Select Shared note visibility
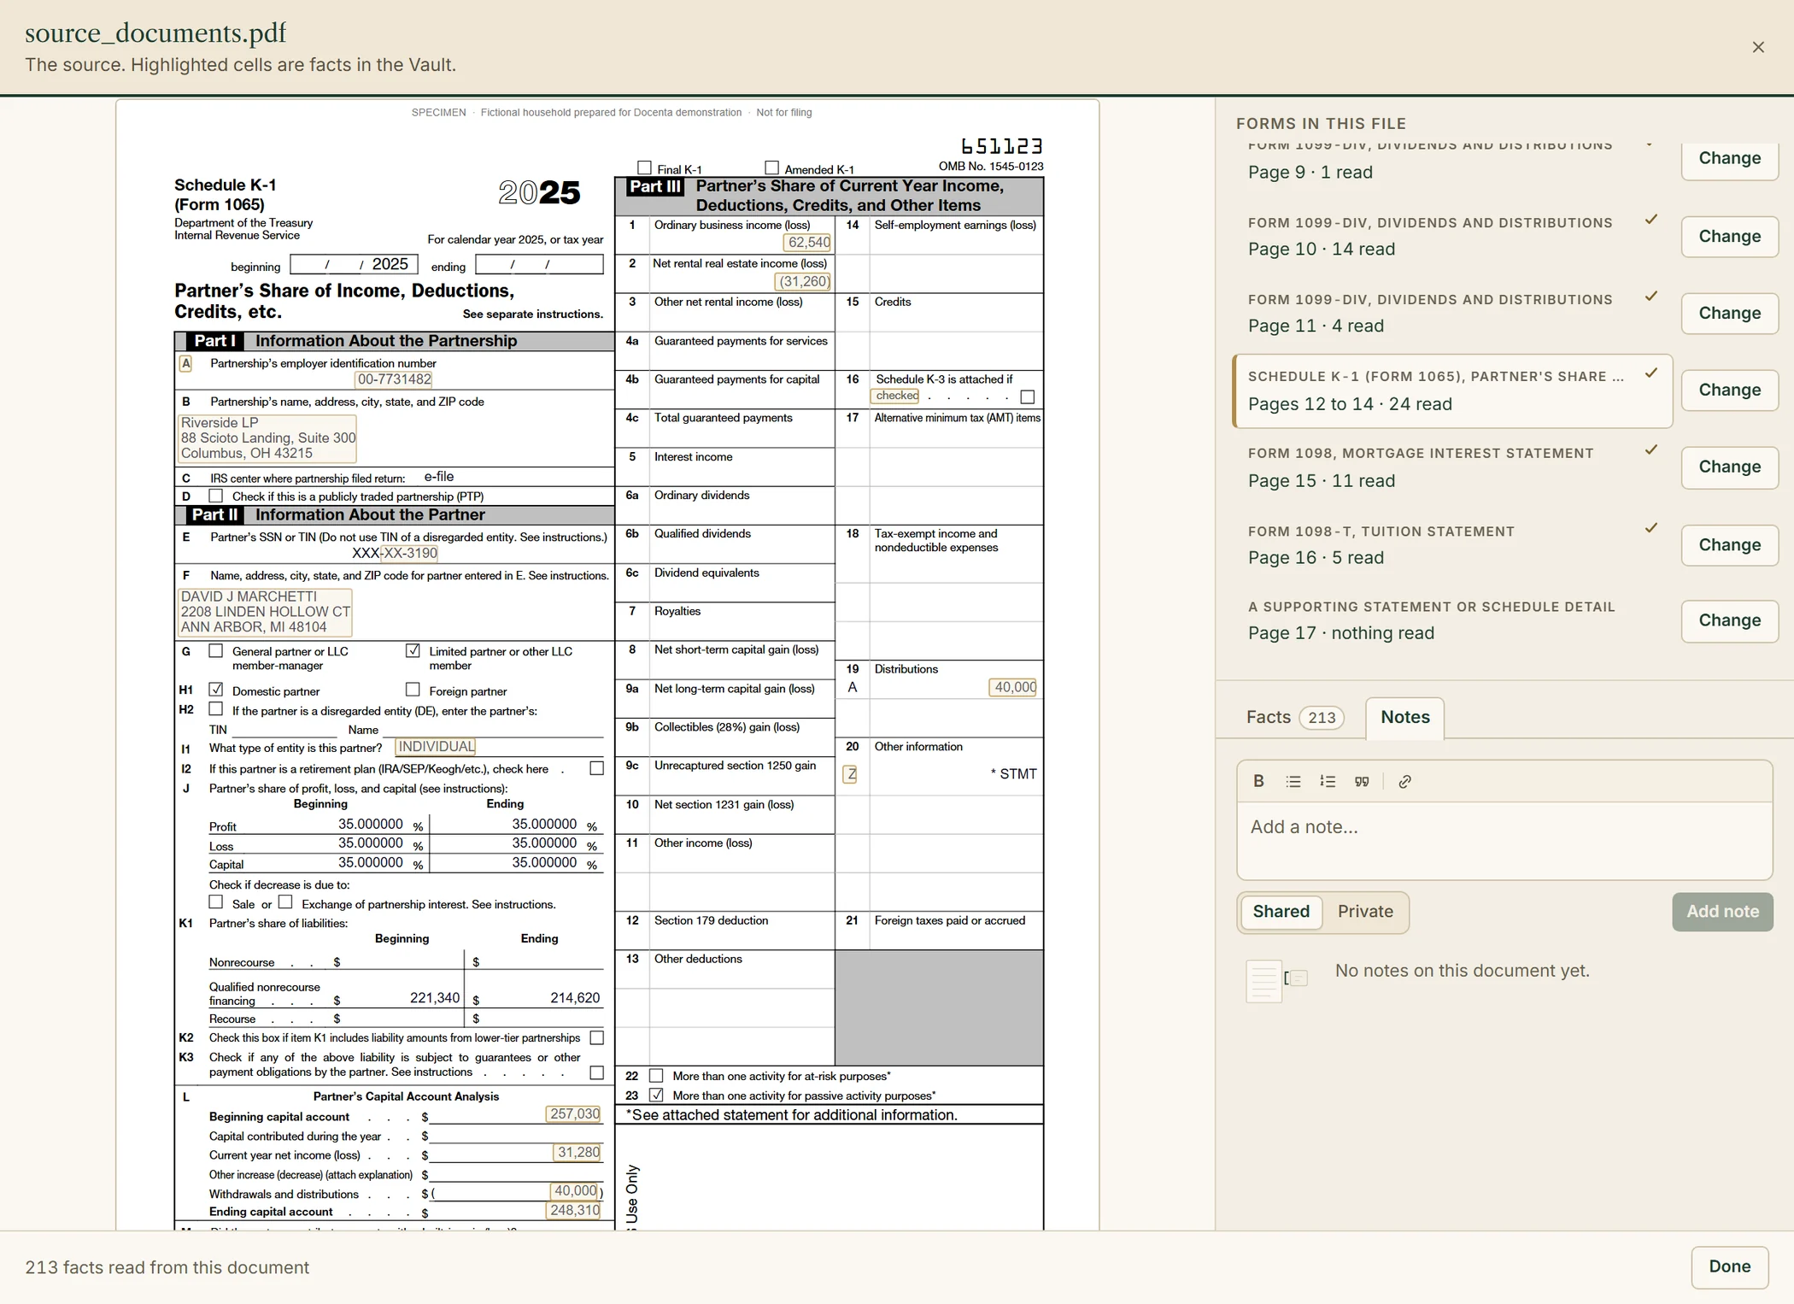The height and width of the screenshot is (1304, 1794). (x=1281, y=911)
